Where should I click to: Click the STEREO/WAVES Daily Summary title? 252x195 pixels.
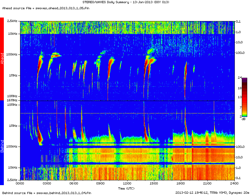tap(126, 2)
